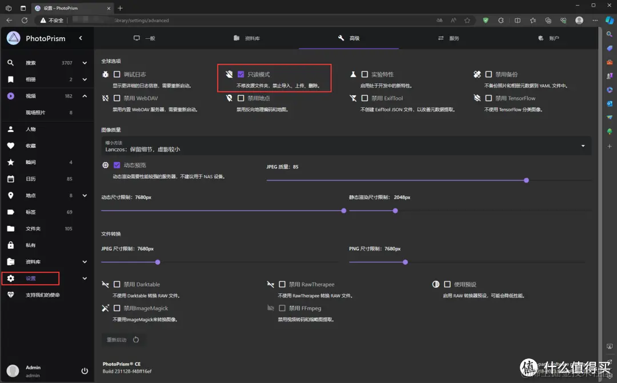Check the disable WebDAV checkbox
Viewport: 617px width, 383px height.
(x=117, y=98)
